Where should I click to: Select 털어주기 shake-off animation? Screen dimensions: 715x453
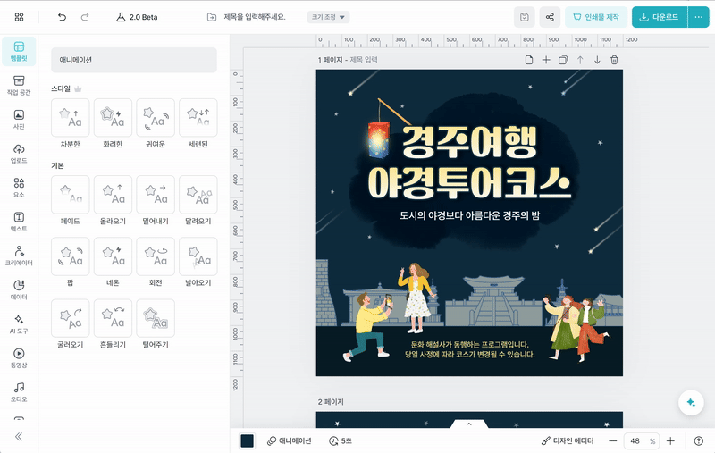156,318
